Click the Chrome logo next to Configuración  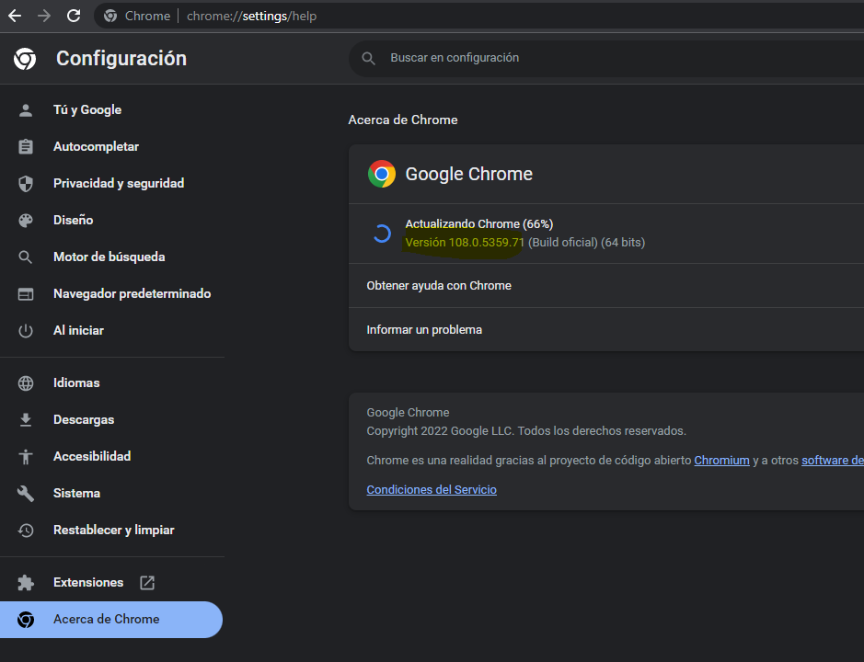click(24, 59)
